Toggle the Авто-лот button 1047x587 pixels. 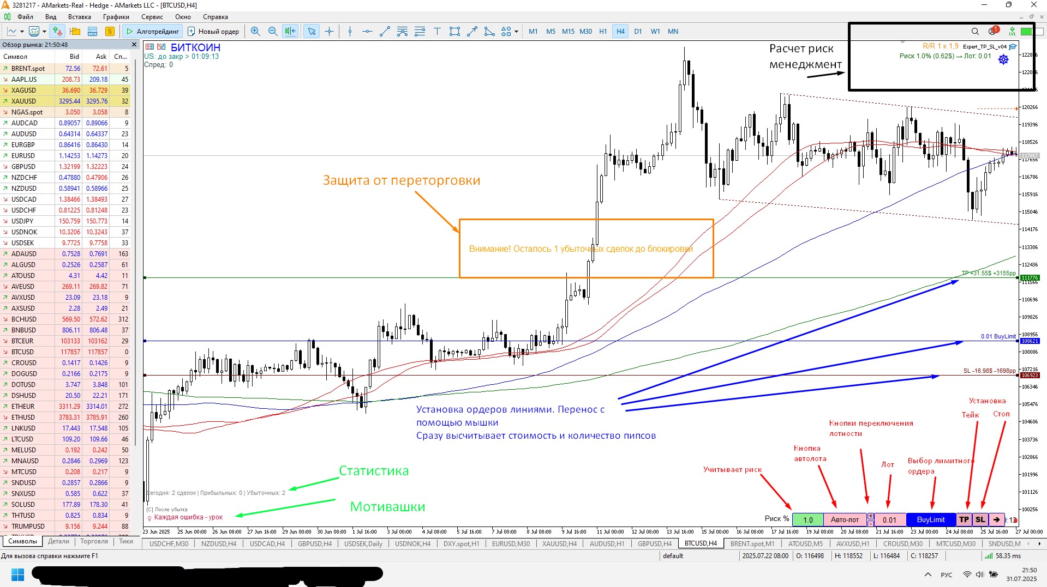pyautogui.click(x=844, y=519)
